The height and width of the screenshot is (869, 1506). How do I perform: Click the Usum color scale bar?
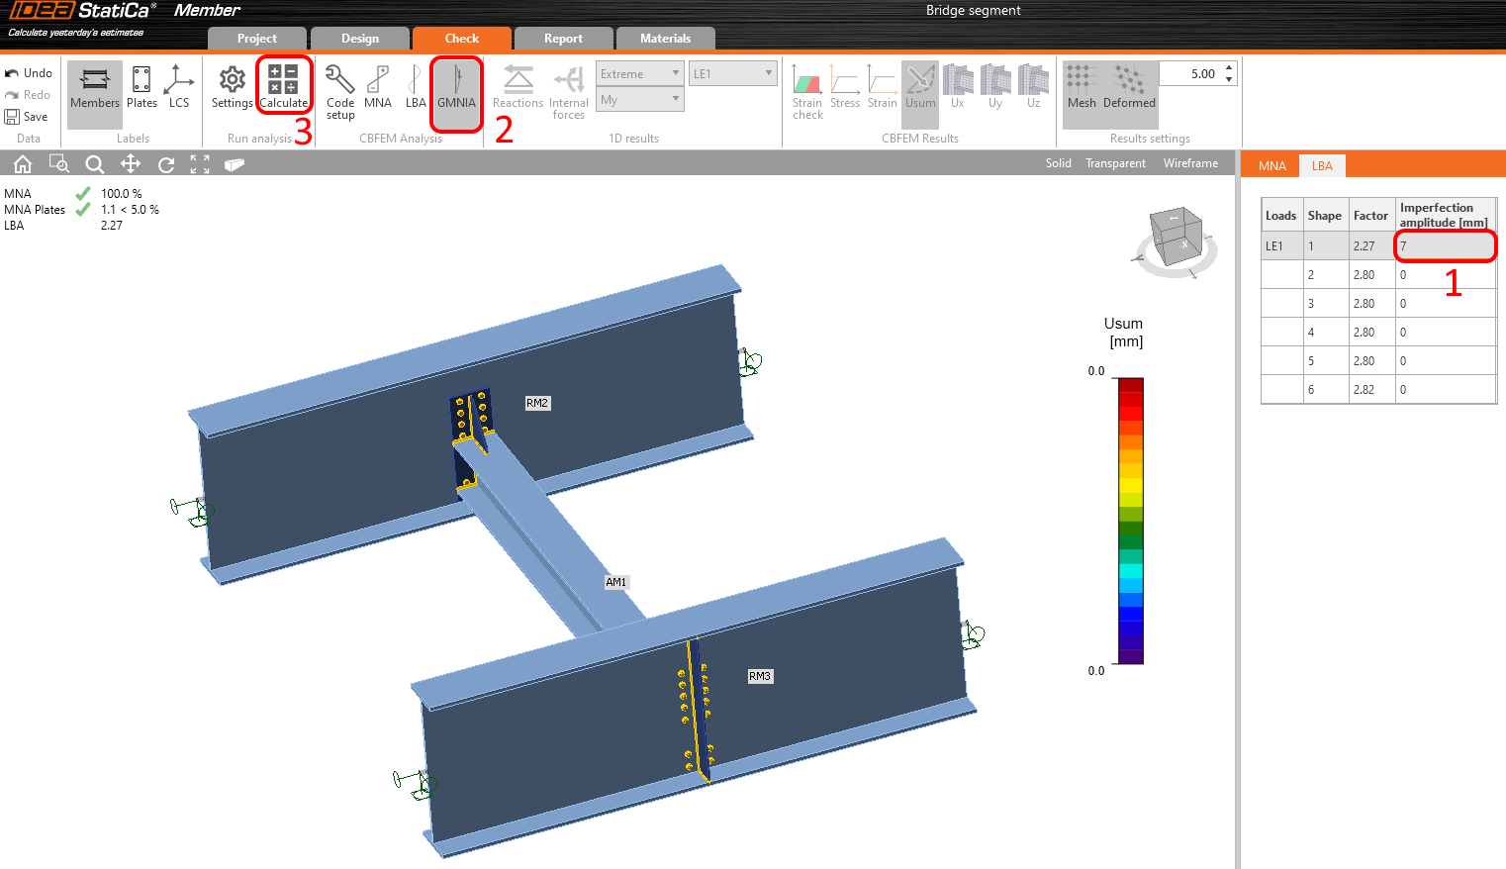[1130, 521]
